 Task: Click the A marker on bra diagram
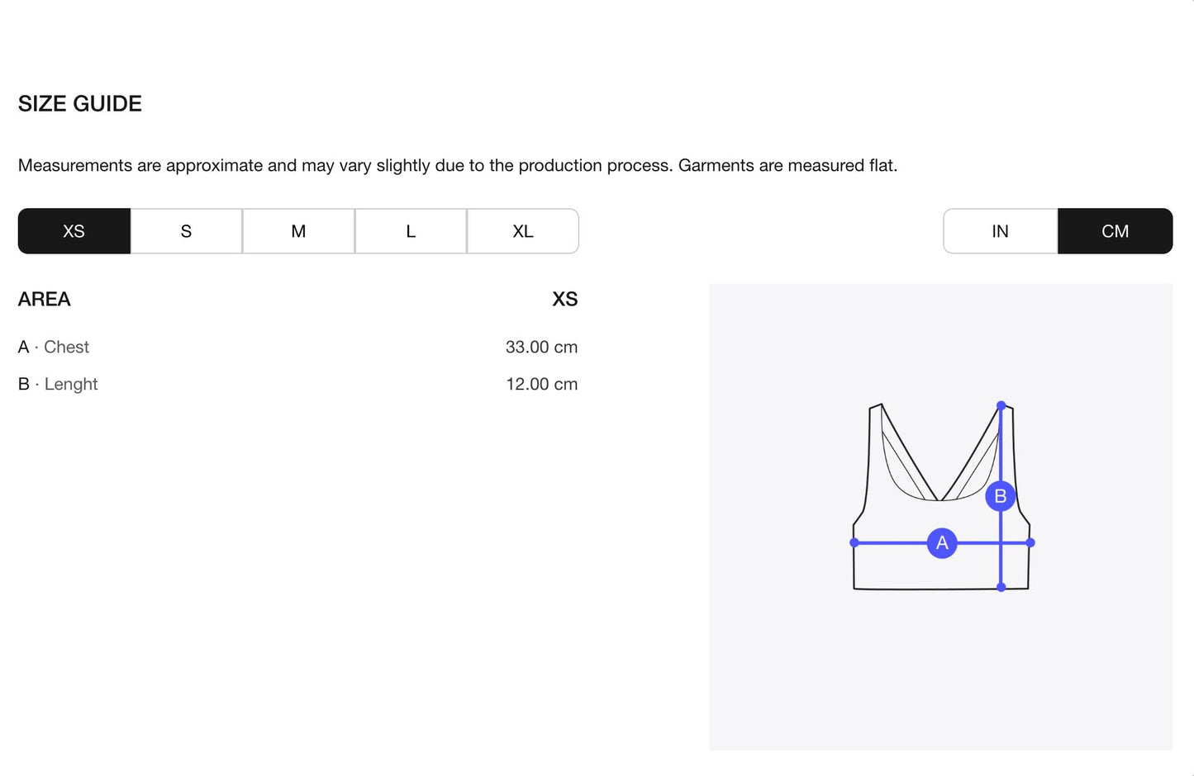[x=942, y=543]
